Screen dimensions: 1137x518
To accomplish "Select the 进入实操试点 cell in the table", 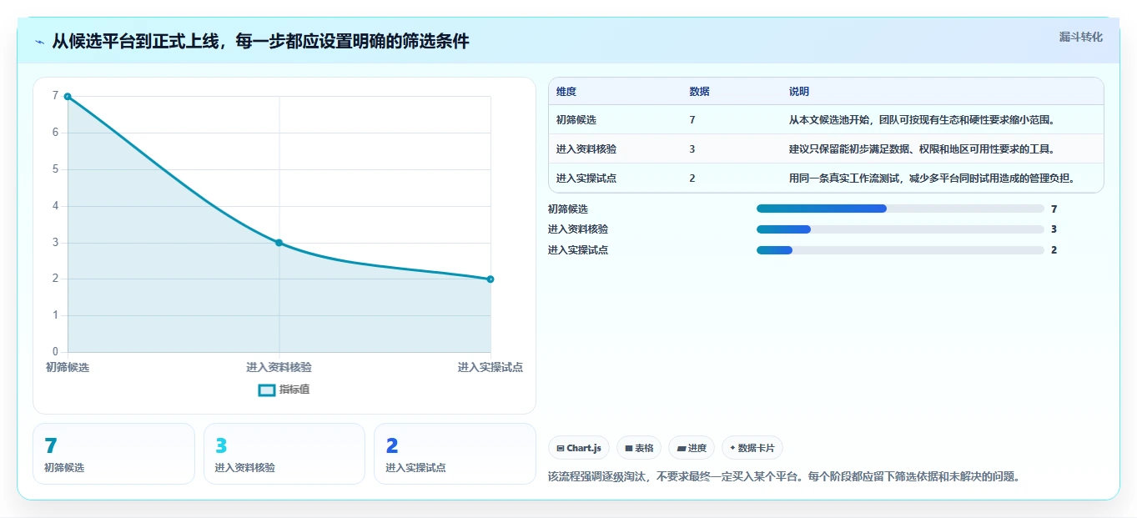I will pos(586,179).
